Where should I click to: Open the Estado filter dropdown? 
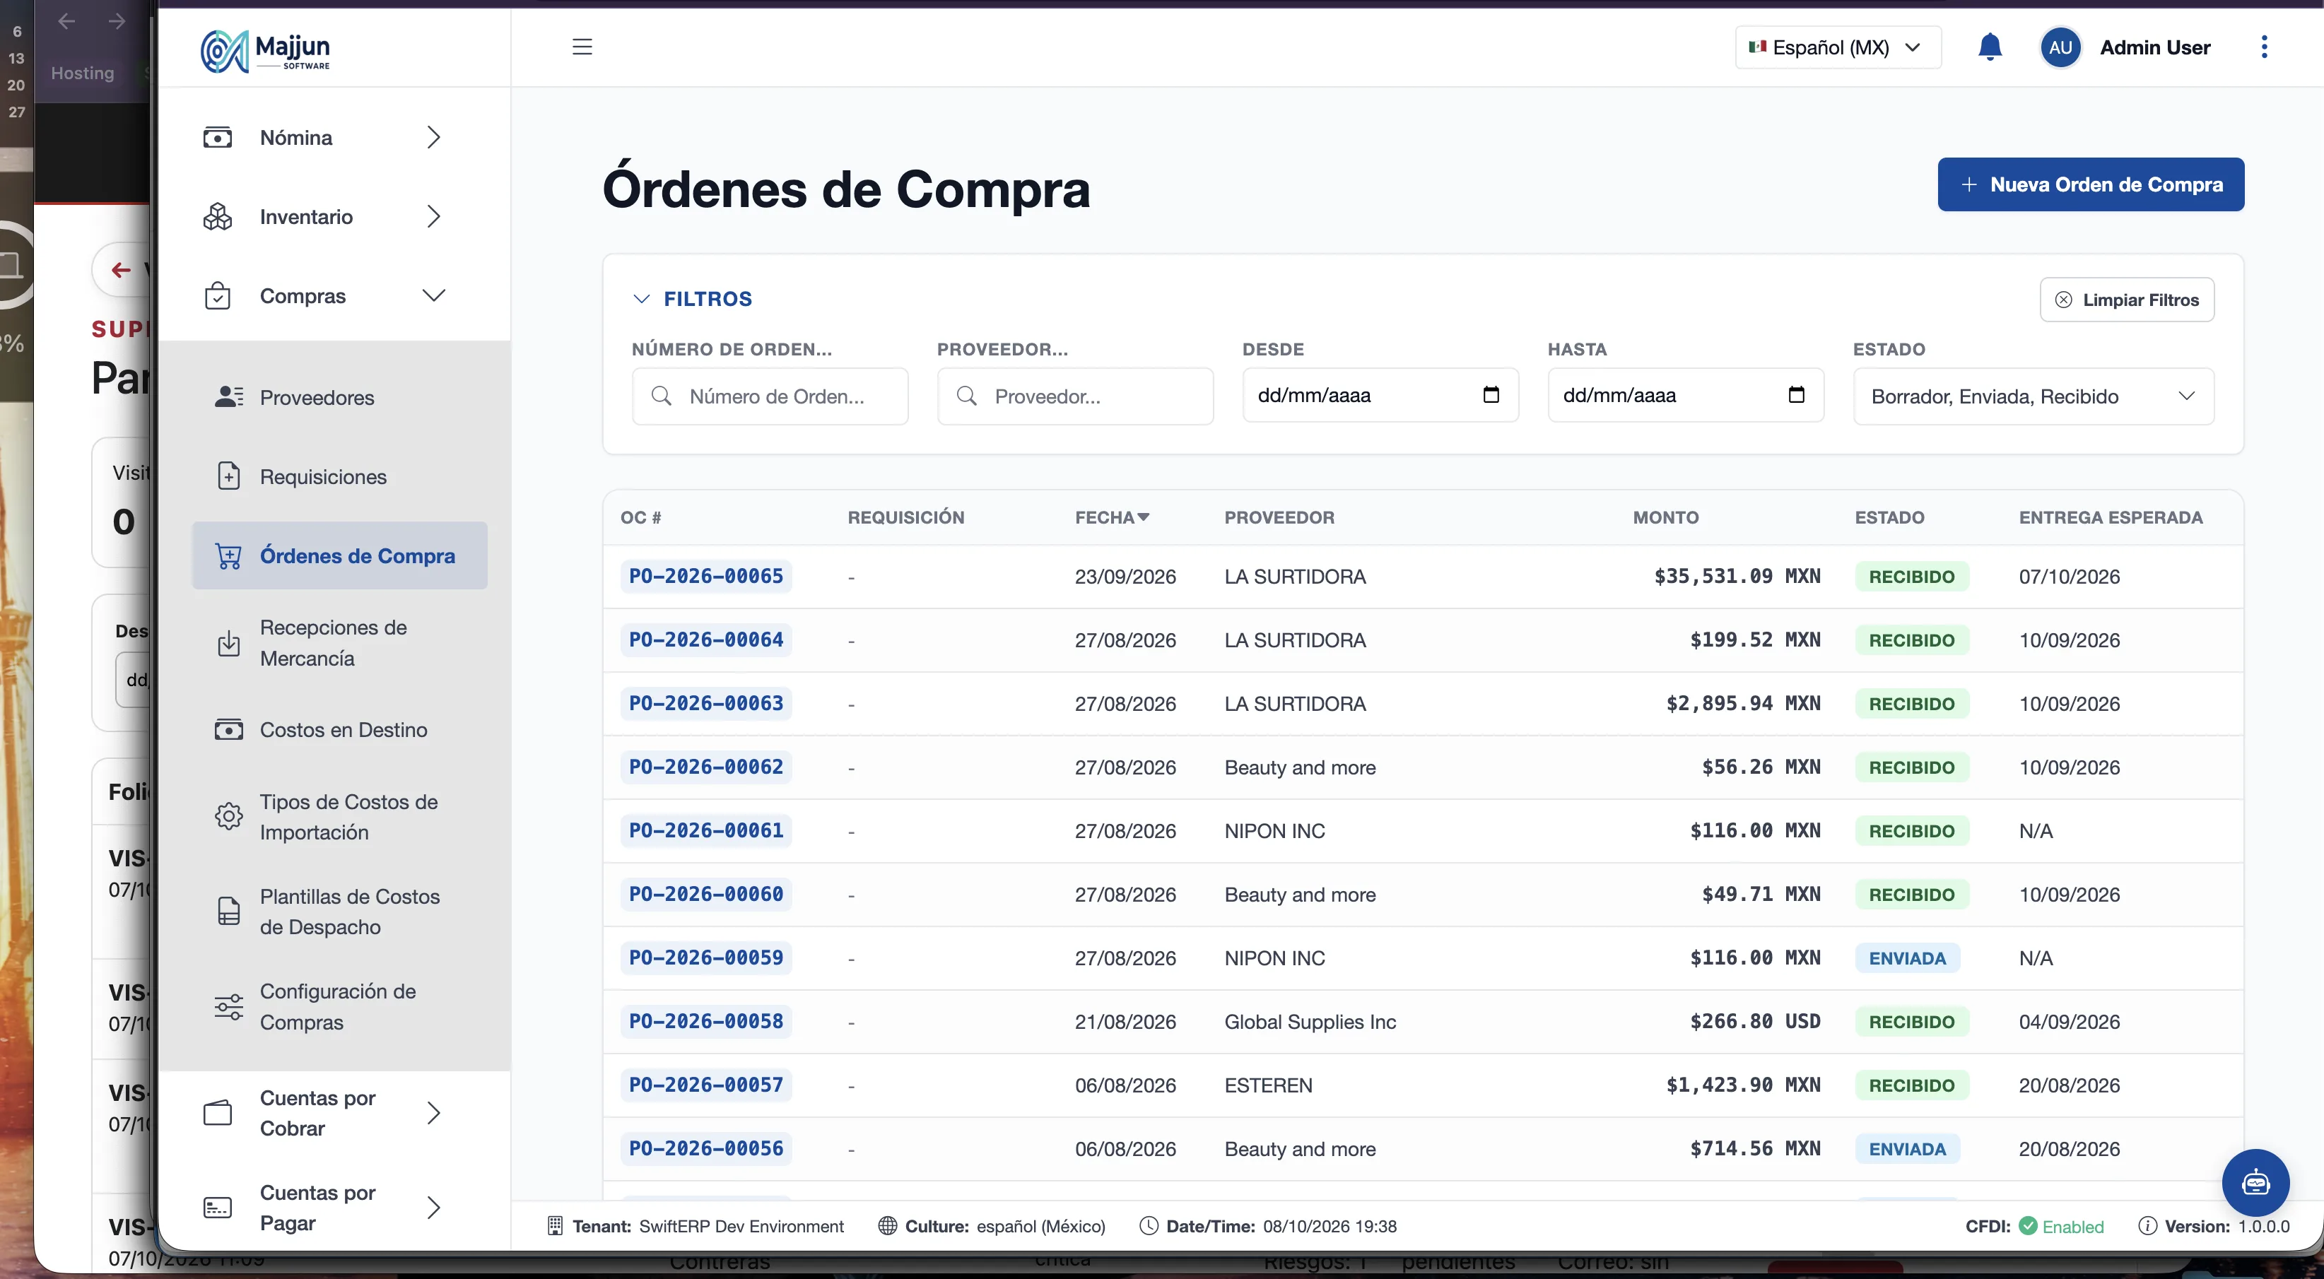(x=2033, y=396)
